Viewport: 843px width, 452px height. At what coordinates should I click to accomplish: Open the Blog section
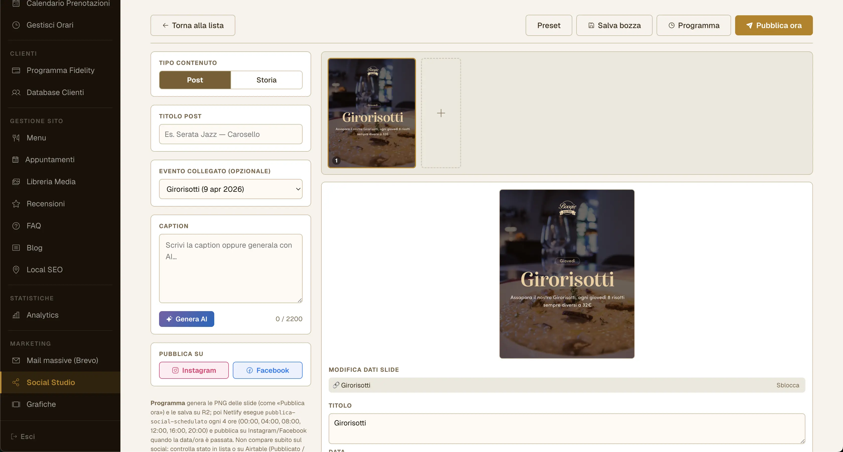coord(60,248)
